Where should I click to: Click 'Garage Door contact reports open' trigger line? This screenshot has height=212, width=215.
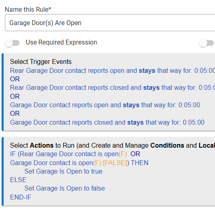tap(105, 105)
